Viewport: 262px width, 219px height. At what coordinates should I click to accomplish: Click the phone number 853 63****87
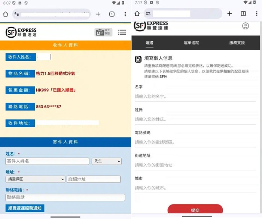48,107
